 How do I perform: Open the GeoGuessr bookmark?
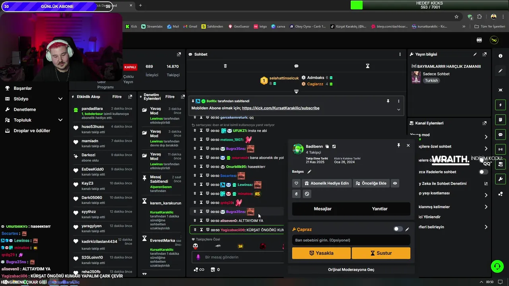coord(239,27)
